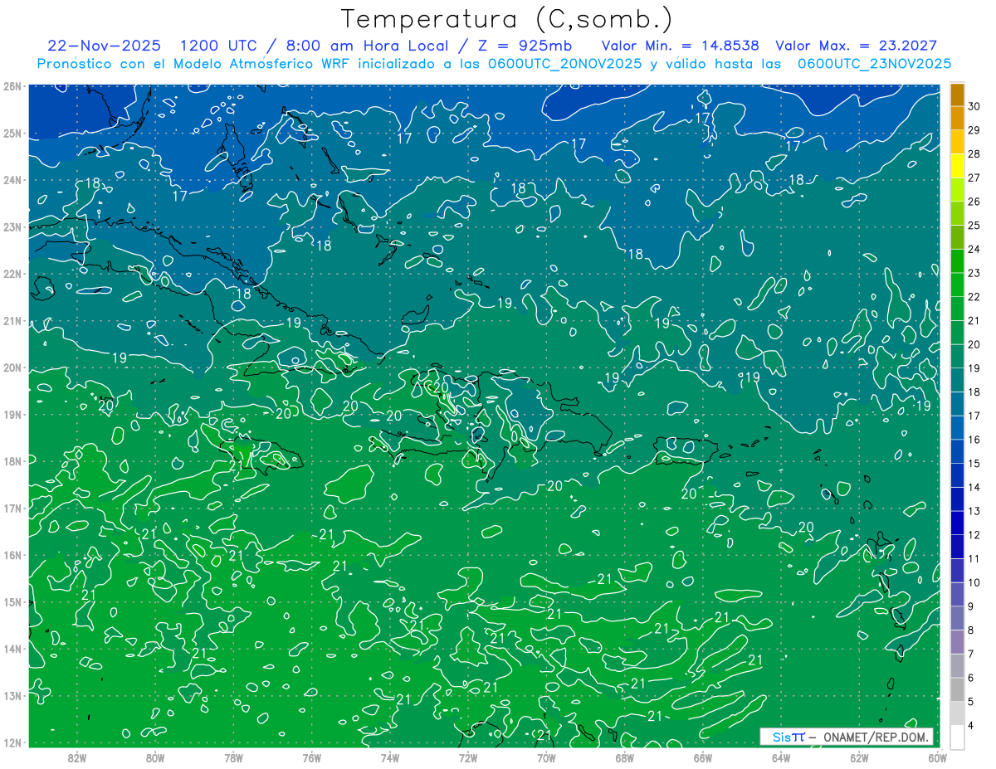Select the 'Z = 925mb' level text
This screenshot has height=769, width=996.
point(526,46)
